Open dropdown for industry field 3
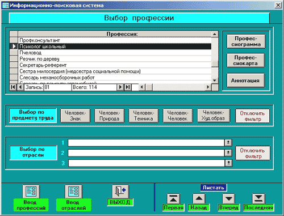Image resolution: width=284 pixels, height=216 pixels. [228, 163]
